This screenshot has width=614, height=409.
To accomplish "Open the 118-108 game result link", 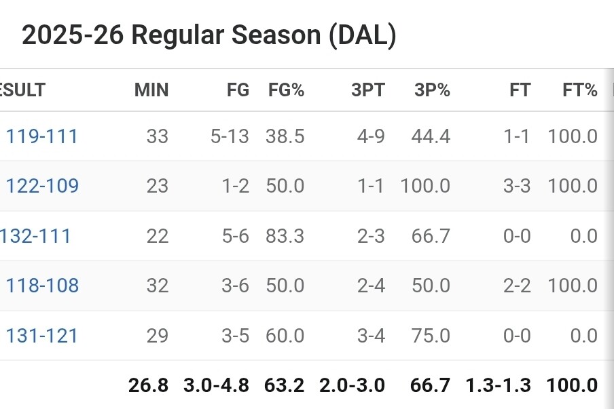I will [42, 286].
